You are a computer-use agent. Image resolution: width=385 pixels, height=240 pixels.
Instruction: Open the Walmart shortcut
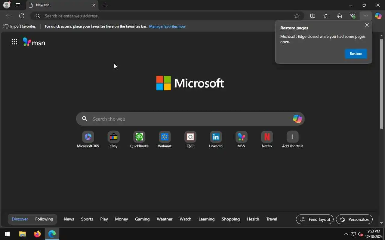click(x=165, y=139)
